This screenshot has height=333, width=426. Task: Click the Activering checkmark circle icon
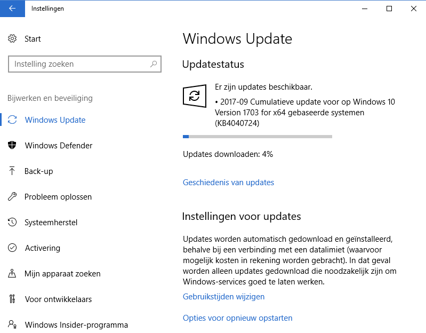[x=12, y=248]
